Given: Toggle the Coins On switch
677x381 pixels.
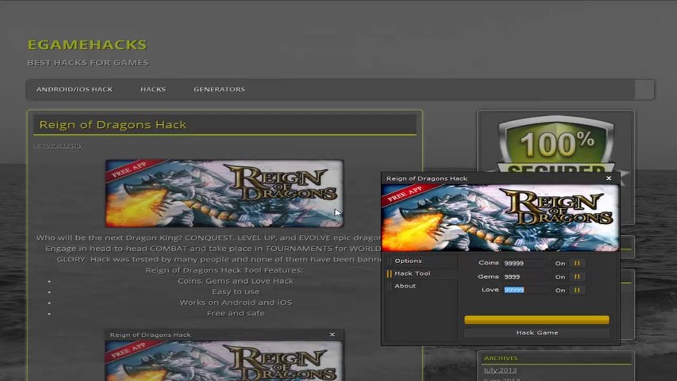Looking at the screenshot, I should coord(577,263).
